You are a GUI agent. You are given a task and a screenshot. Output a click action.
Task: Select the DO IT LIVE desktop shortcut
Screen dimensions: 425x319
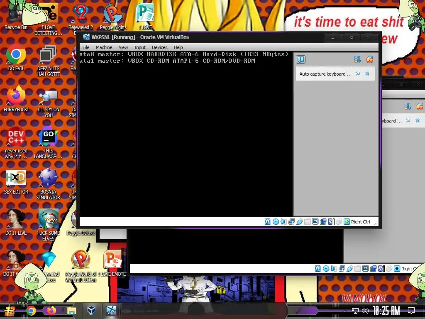click(16, 223)
